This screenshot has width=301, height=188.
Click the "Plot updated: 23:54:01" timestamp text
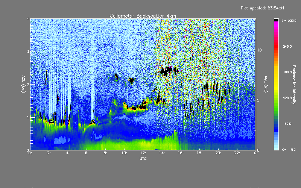pyautogui.click(x=262, y=8)
